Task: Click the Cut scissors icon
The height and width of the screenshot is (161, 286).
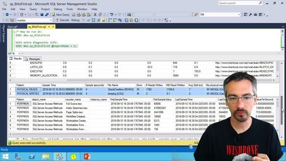Action: (x=95, y=15)
